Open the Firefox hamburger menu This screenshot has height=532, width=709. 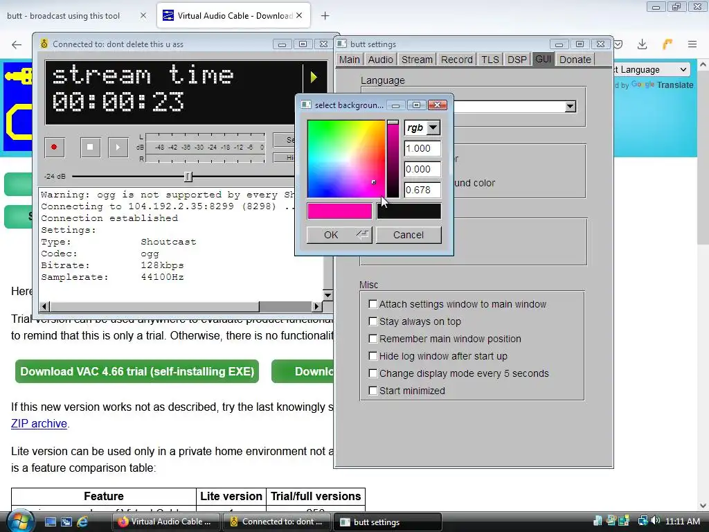tap(692, 44)
